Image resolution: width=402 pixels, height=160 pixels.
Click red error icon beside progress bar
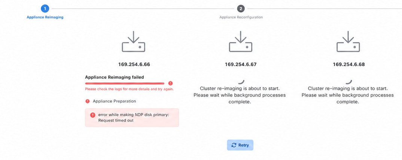(x=170, y=83)
